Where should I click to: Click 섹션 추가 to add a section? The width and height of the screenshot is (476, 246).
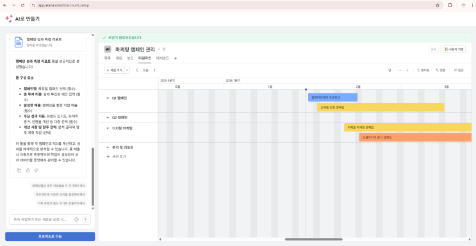pyautogui.click(x=116, y=157)
